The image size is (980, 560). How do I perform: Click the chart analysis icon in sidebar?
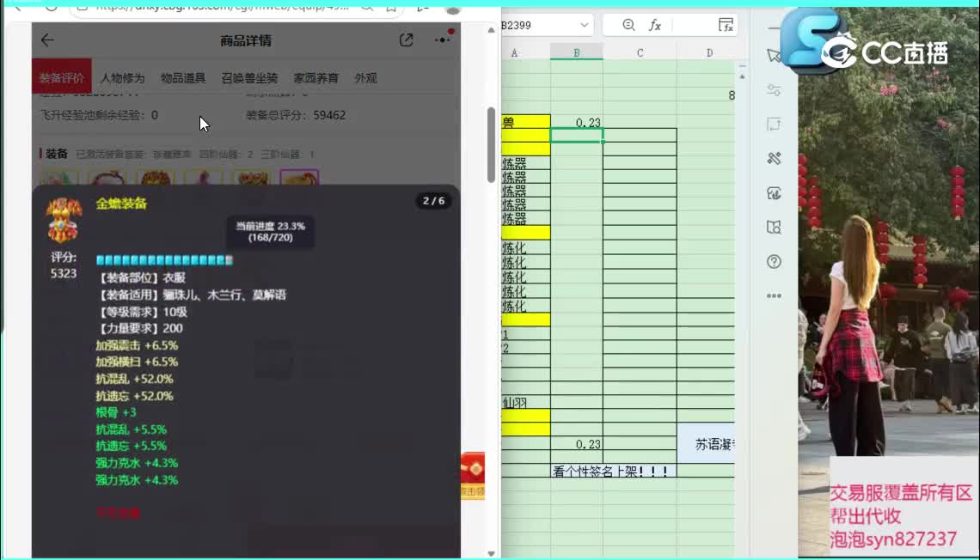click(x=774, y=193)
